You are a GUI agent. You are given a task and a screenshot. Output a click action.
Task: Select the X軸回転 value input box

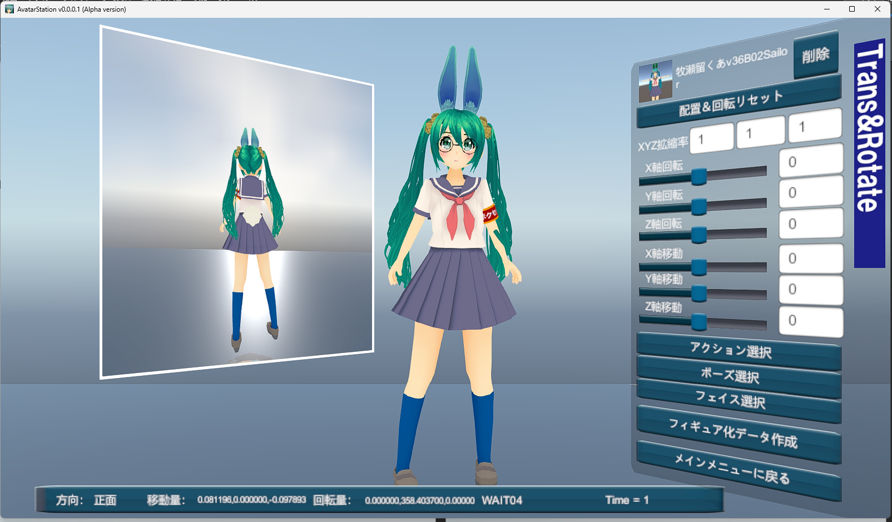[x=810, y=161]
